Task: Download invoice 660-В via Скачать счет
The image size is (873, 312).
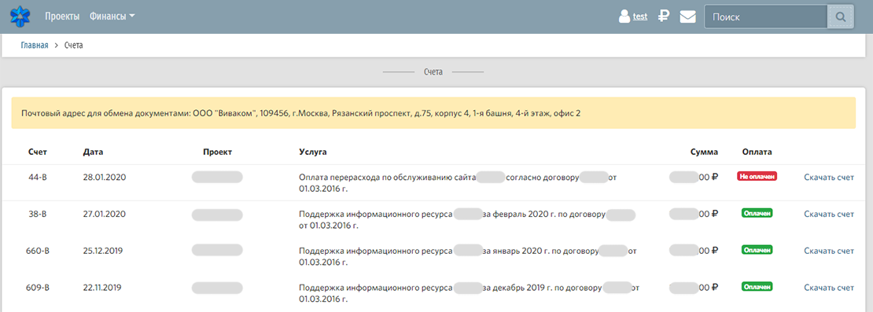Action: point(828,251)
